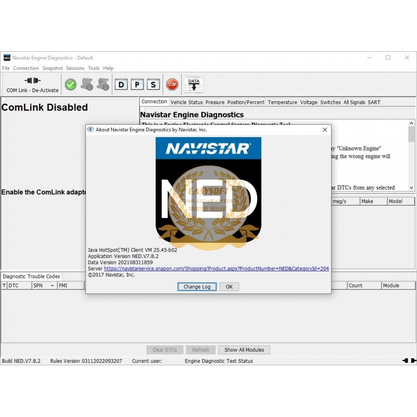Click the Refresh button
Viewport: 417px width, 417px height.
pyautogui.click(x=201, y=350)
